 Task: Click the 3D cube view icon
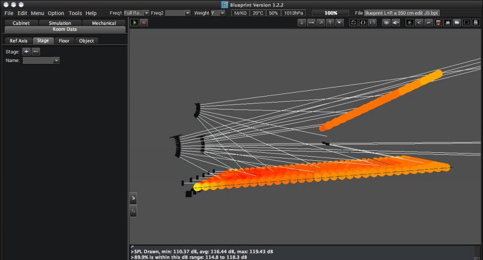[386, 23]
